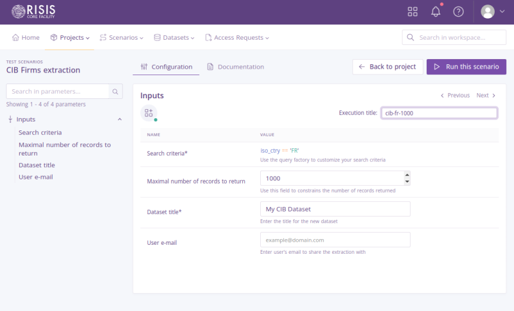Click the search icon in parameters filter

click(116, 92)
